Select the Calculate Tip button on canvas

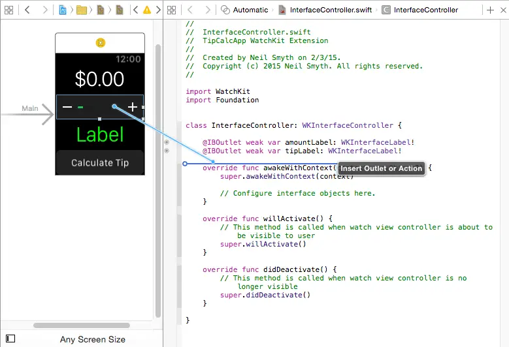(x=100, y=162)
